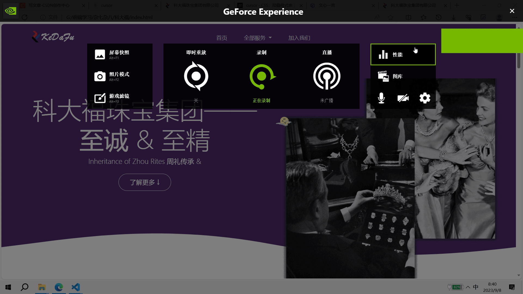Click the green Record (录制) icon
Viewport: 523px width, 294px height.
coord(261,76)
